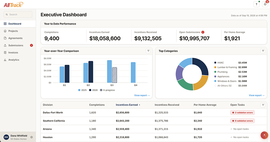This screenshot has width=270, height=142.
Task: Select the Houston division row
Action: (154, 137)
